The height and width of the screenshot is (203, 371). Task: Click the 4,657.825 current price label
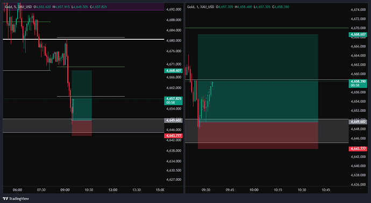coord(174,100)
